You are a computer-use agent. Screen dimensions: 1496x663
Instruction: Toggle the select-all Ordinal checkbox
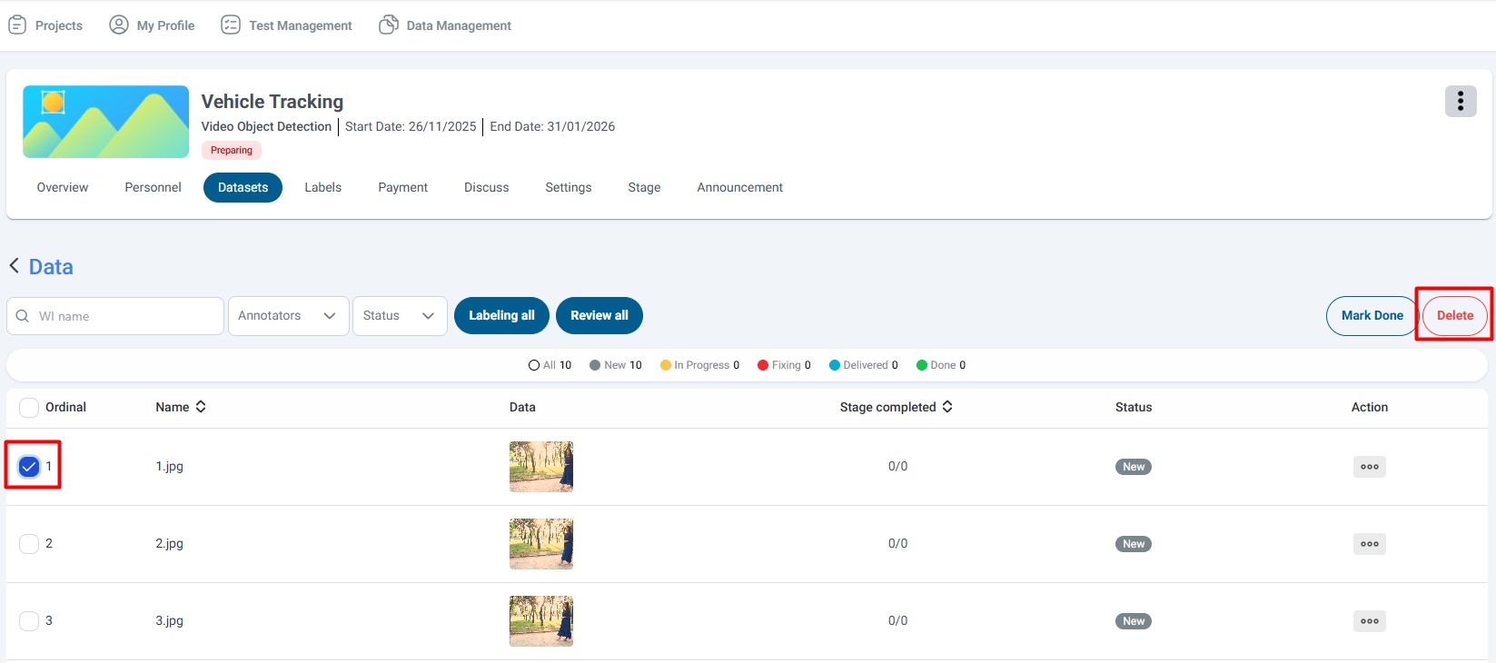(x=29, y=408)
